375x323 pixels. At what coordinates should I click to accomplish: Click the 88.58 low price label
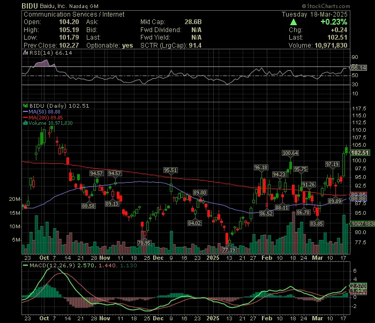pyautogui.click(x=88, y=206)
